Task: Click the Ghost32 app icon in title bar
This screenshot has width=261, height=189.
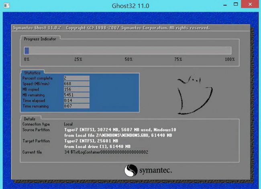Action: click(x=7, y=6)
